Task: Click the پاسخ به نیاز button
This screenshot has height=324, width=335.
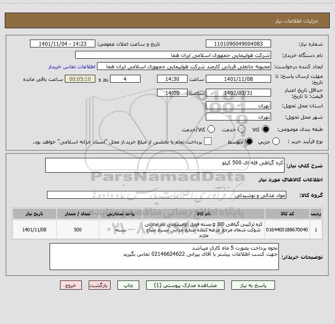Action: [253, 285]
